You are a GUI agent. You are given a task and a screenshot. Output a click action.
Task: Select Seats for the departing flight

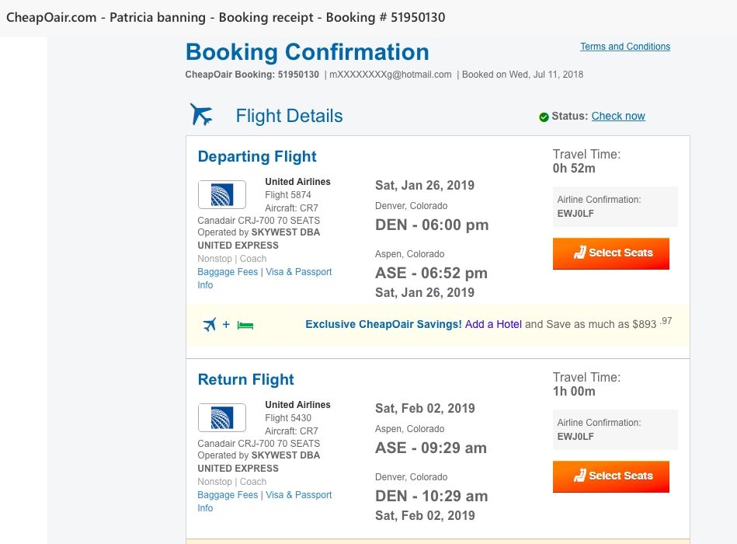(x=611, y=253)
